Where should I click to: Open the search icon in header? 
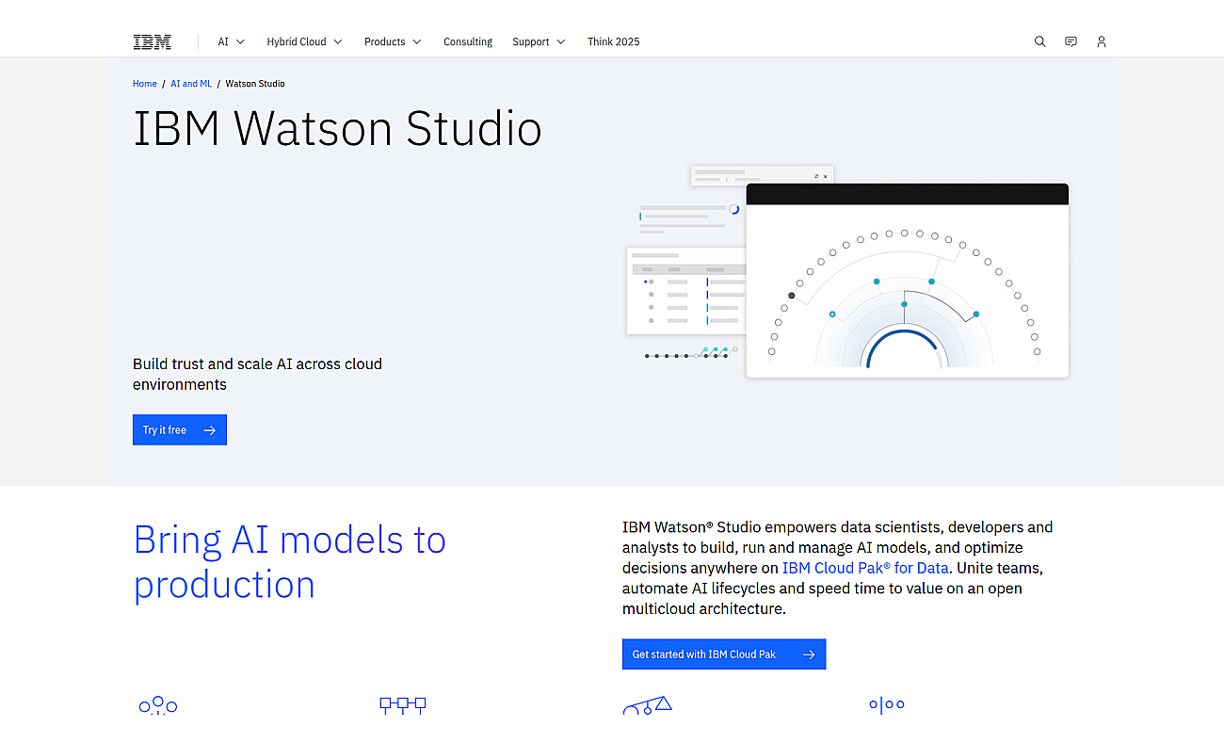pyautogui.click(x=1039, y=41)
